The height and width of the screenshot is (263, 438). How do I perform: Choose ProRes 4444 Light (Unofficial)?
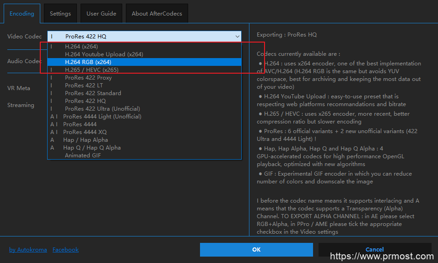point(145,117)
